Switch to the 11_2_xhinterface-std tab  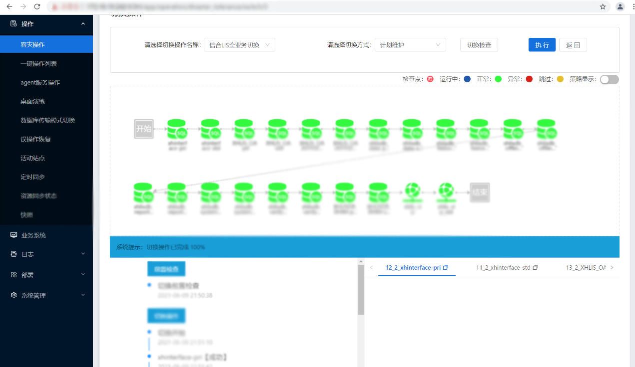(x=503, y=268)
